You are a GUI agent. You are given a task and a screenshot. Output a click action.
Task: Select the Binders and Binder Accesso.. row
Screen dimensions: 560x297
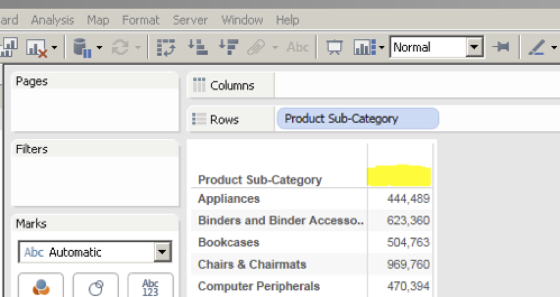pyautogui.click(x=281, y=221)
